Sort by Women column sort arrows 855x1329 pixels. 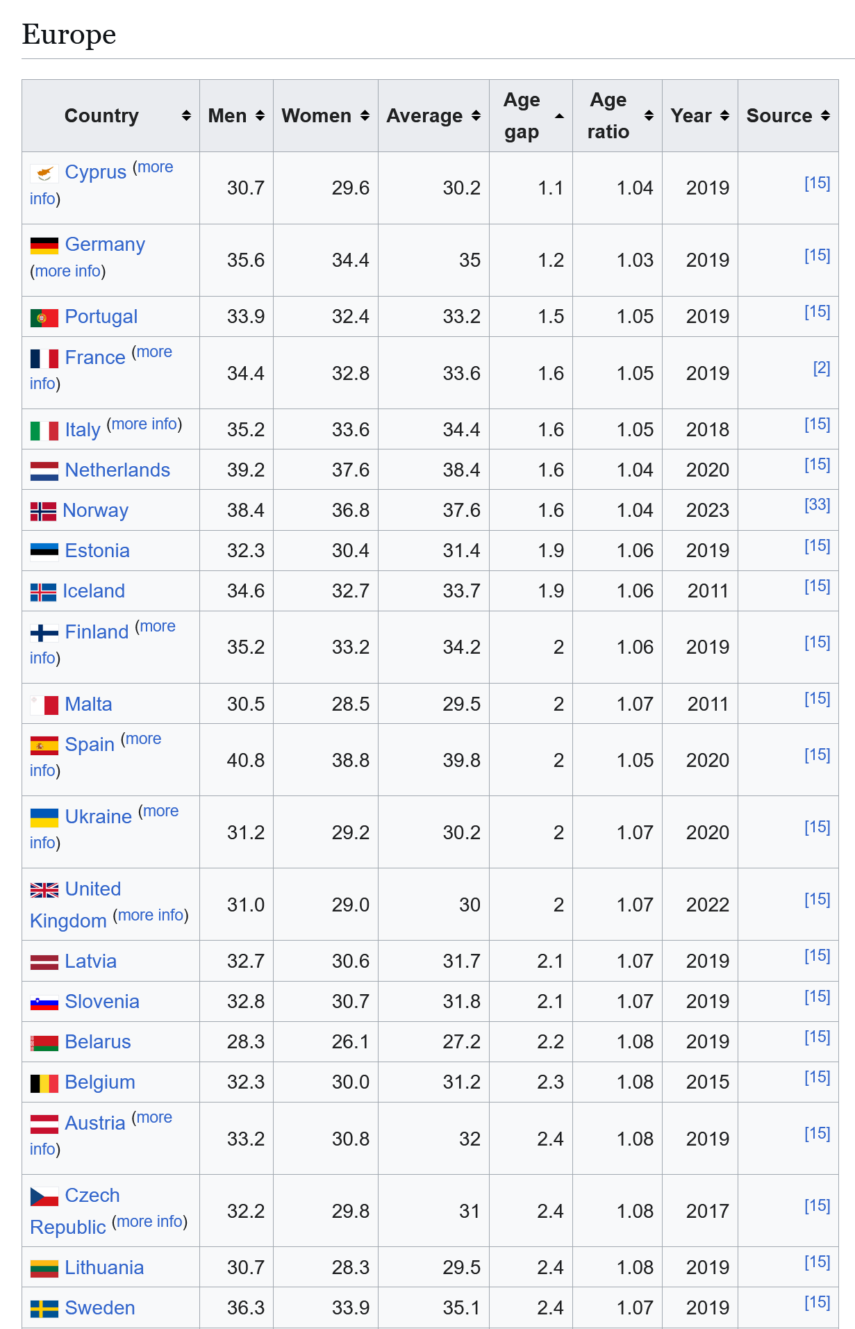(x=365, y=116)
